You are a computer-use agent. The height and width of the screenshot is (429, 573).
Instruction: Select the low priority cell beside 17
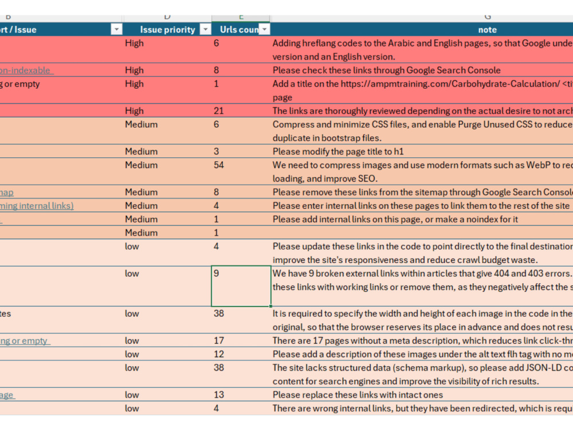pos(167,341)
